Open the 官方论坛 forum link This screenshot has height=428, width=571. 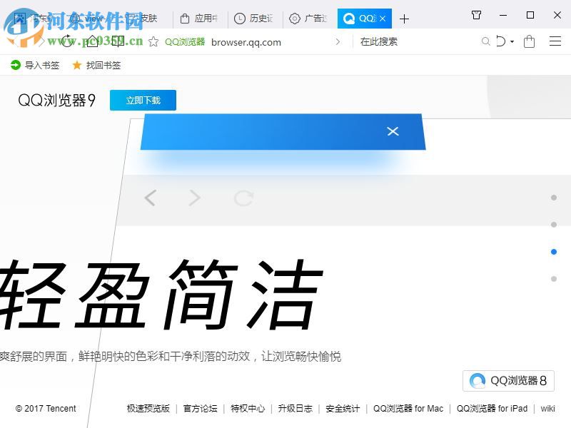196,409
